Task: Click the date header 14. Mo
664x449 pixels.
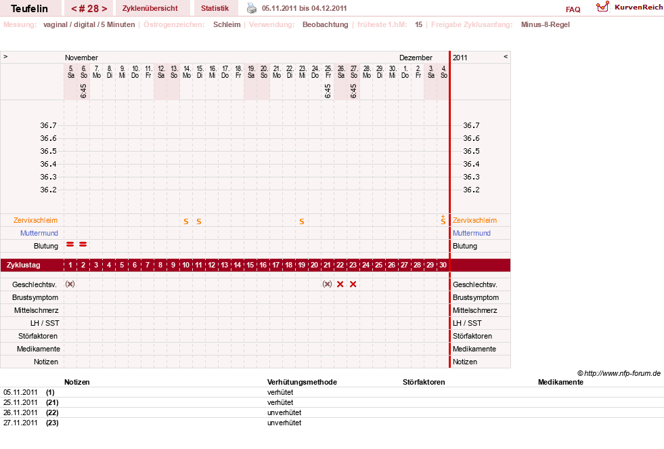Action: click(186, 72)
